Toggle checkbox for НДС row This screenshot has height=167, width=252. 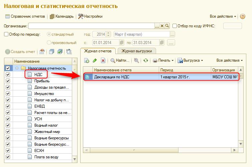(x=8, y=75)
